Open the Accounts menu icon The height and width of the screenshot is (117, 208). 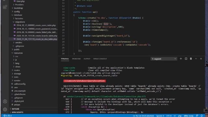pyautogui.click(x=5, y=101)
